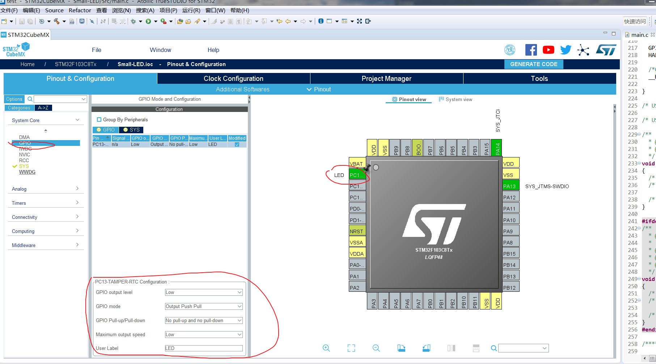The image size is (656, 364).
Task: Expand the Middleware category
Action: pyautogui.click(x=46, y=245)
